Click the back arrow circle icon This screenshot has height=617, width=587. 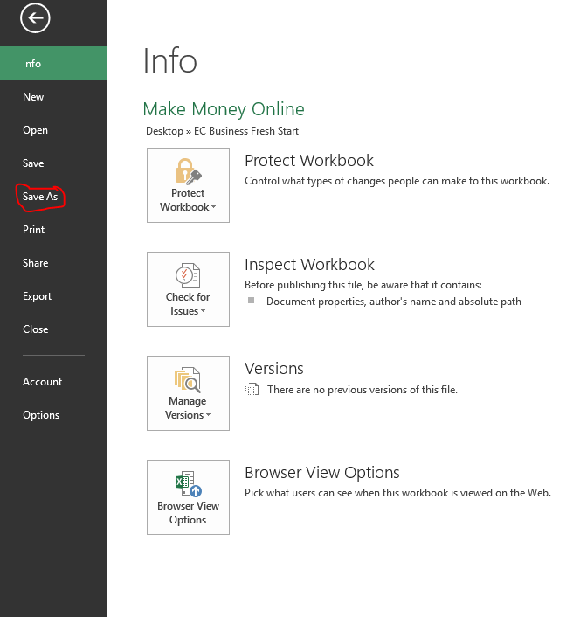pos(36,17)
